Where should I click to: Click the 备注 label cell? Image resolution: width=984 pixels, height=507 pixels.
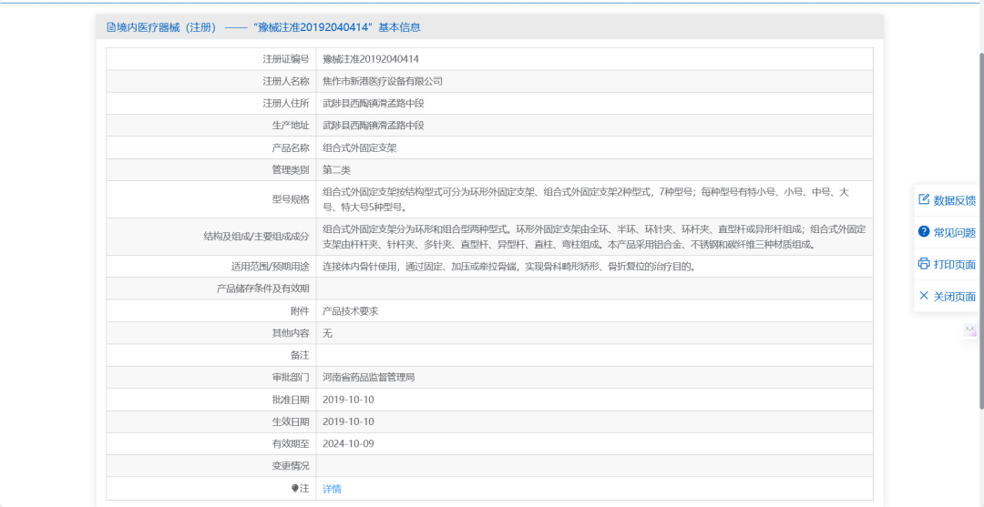tap(210, 355)
